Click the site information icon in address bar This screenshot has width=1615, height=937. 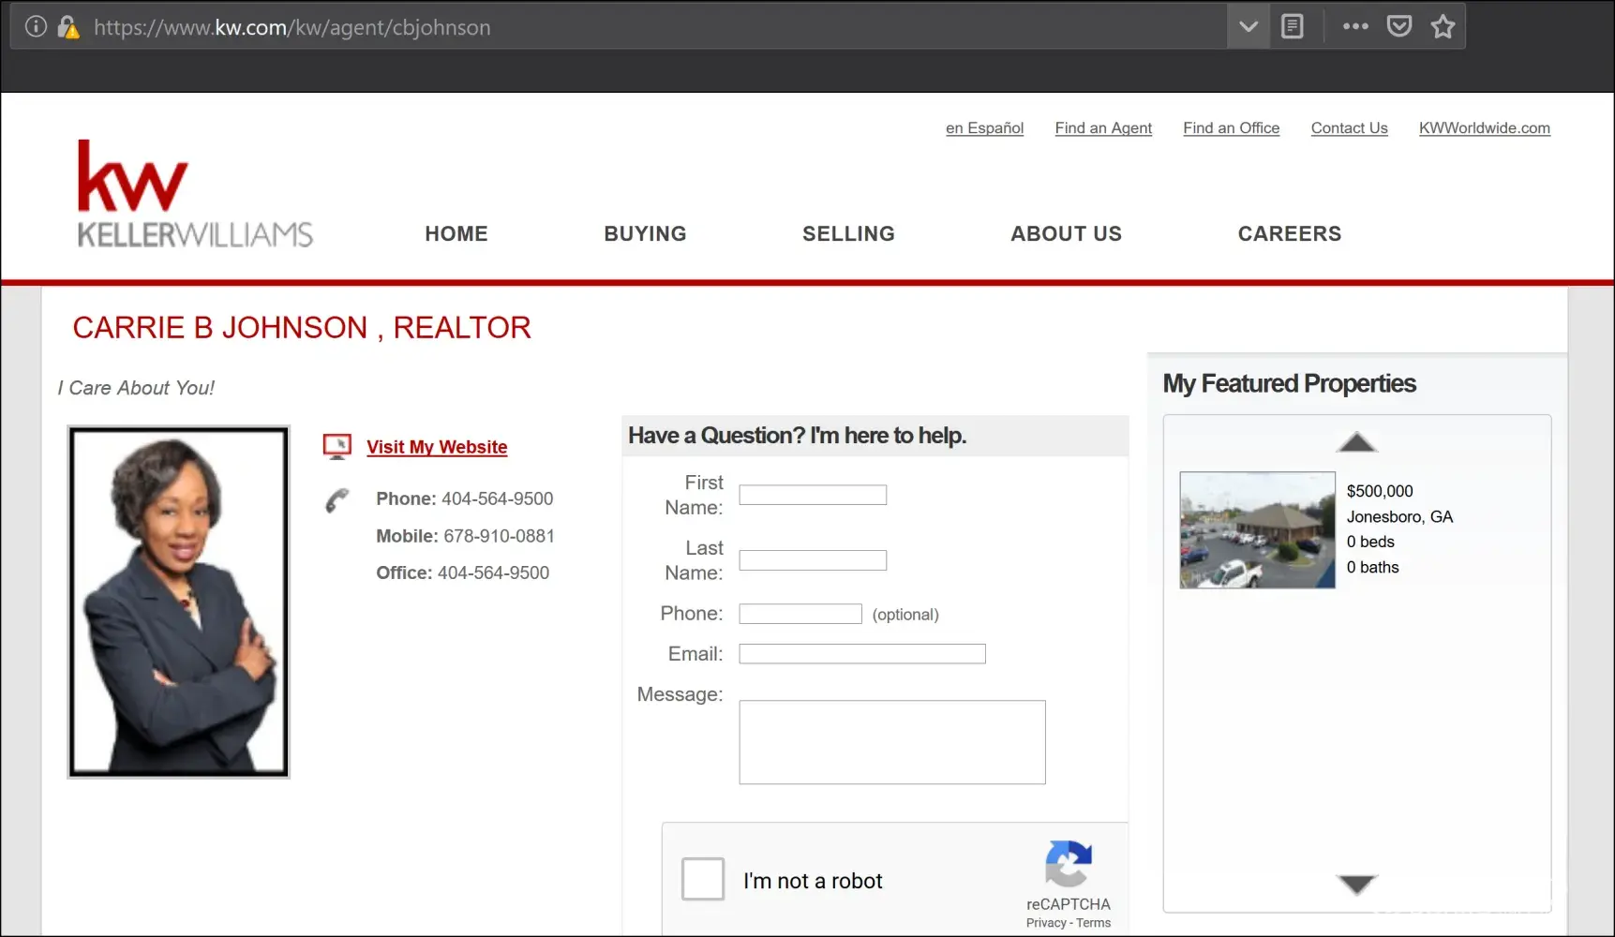(x=36, y=26)
